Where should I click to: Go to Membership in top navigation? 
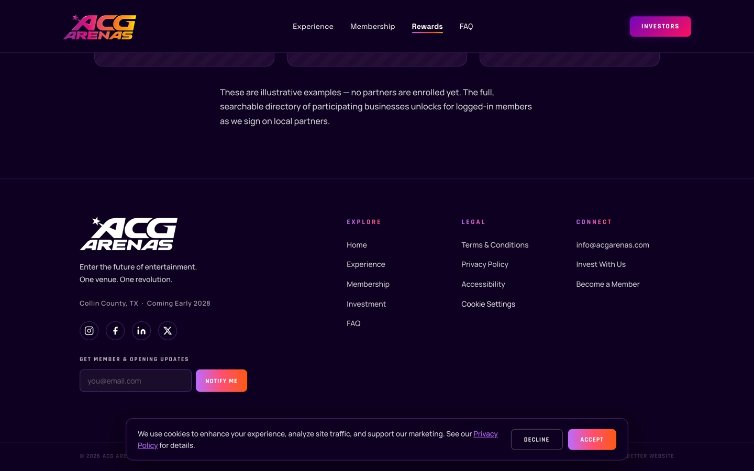pos(373,26)
